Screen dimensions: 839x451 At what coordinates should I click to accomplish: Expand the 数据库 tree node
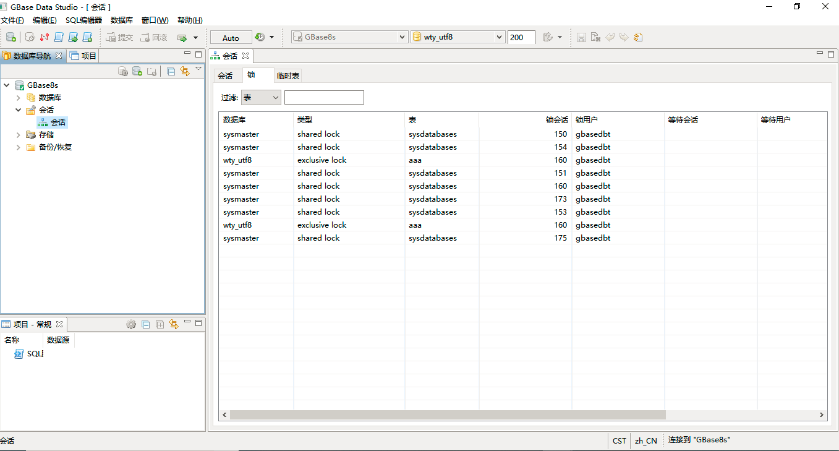19,98
